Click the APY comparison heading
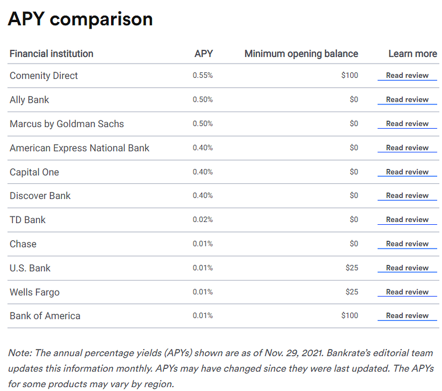442x391 pixels. pos(80,19)
